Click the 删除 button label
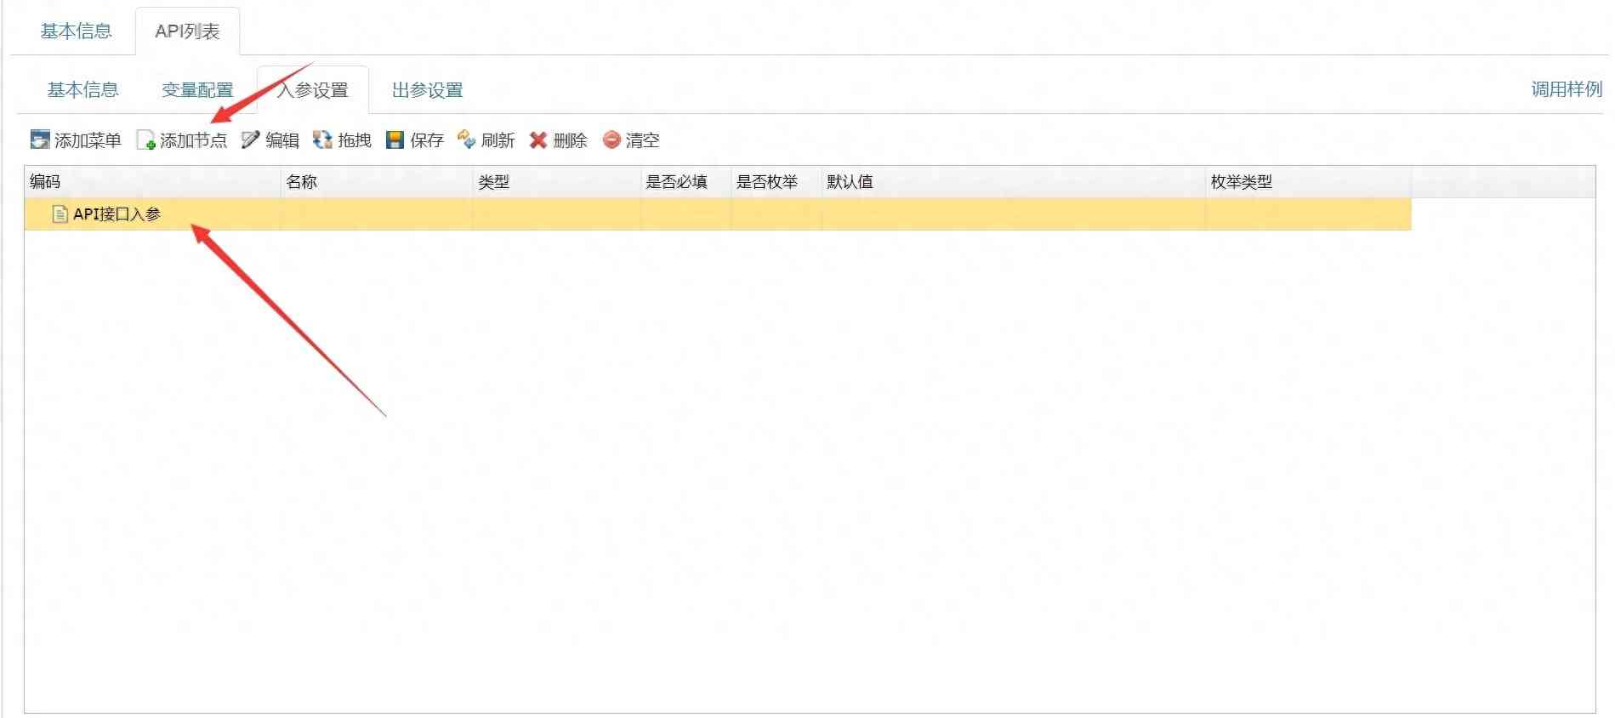This screenshot has height=718, width=1615. point(570,140)
